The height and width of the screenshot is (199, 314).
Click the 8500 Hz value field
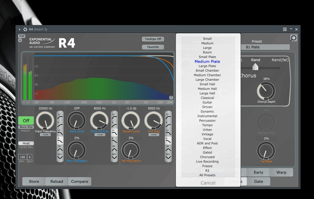pos(154,108)
